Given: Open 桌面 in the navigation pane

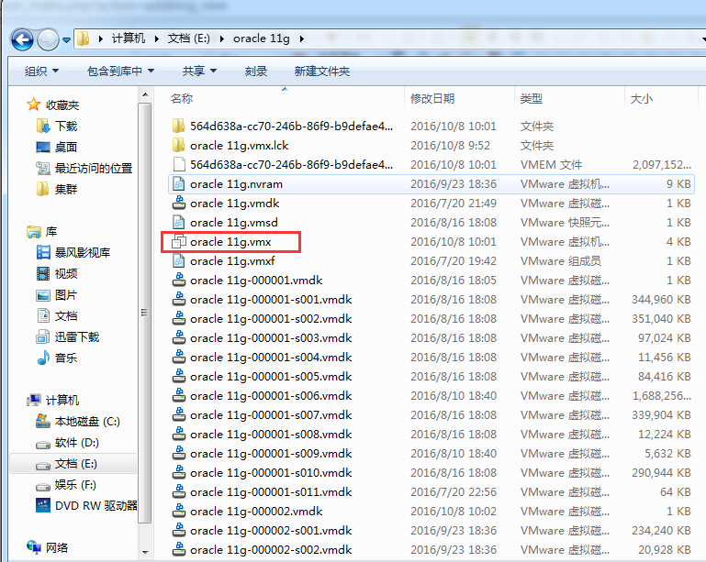Looking at the screenshot, I should (x=66, y=147).
